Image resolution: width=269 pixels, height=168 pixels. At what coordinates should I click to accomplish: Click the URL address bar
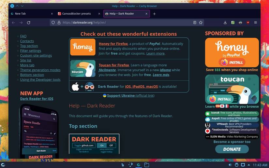127,22
